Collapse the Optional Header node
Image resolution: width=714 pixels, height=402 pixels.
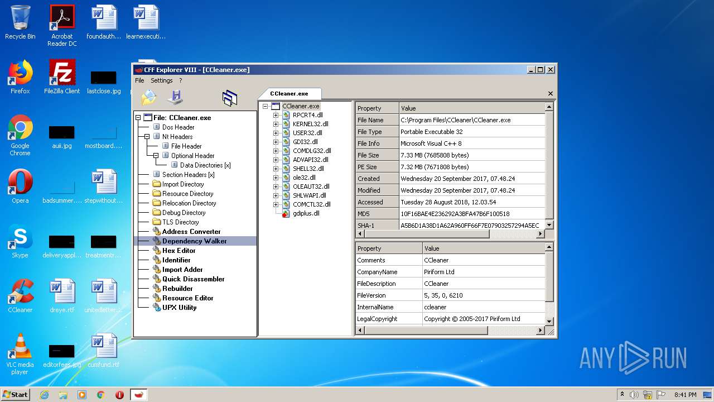[x=156, y=156]
